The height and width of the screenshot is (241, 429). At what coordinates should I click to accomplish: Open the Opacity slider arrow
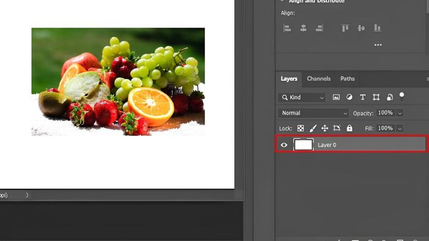[x=400, y=113]
